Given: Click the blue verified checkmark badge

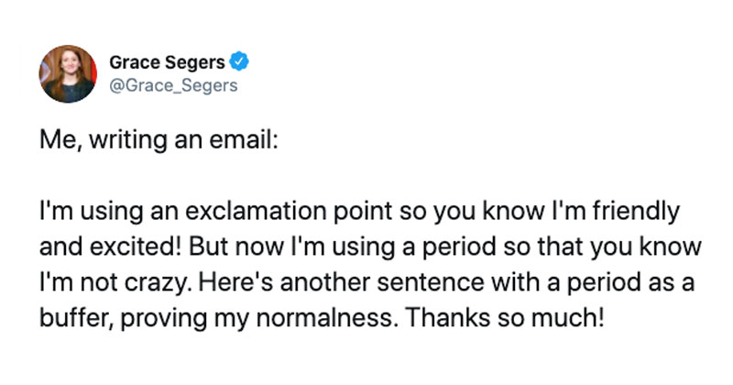Looking at the screenshot, I should click(239, 61).
